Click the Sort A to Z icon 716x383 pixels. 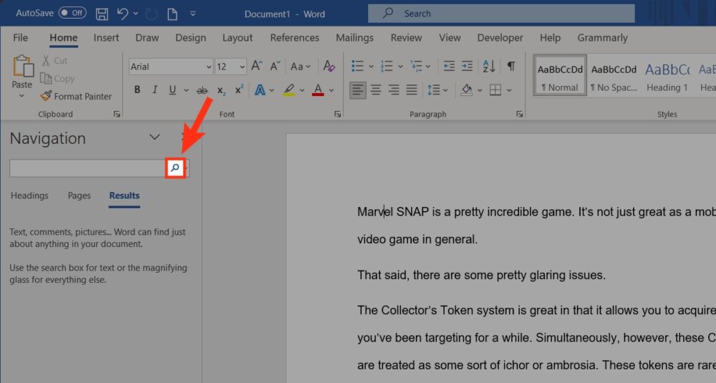pos(489,67)
